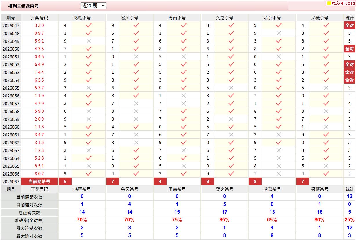Click the top 鸿雁杀号 column header
Image resolution: width=356 pixels, height=240 pixels.
[x=82, y=18]
